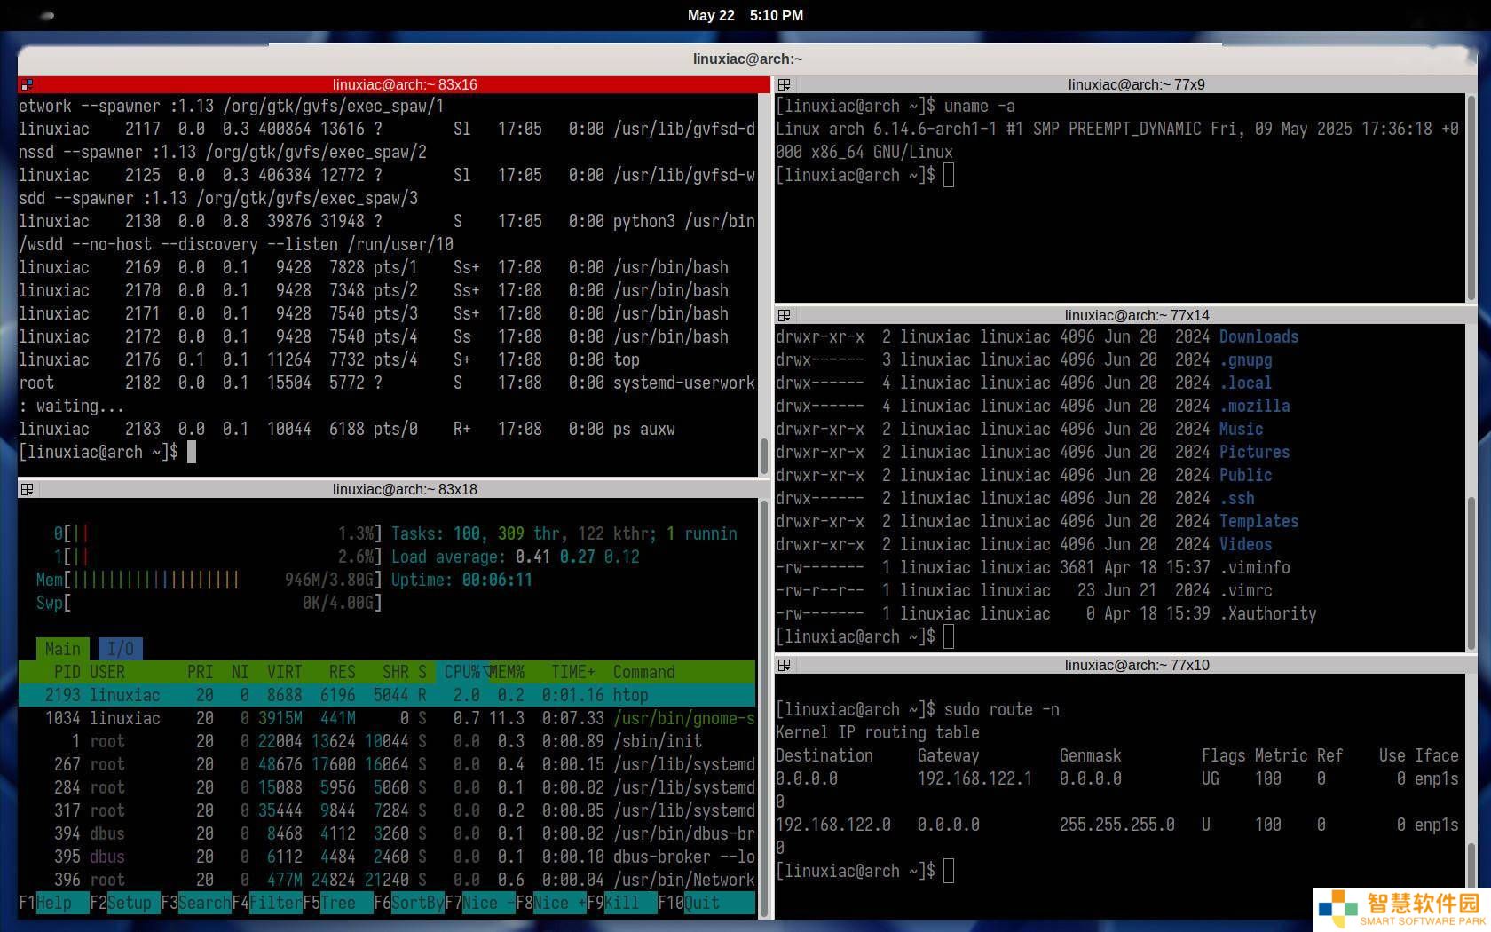Image resolution: width=1491 pixels, height=932 pixels.
Task: Click the Uptime 00:06:11 value in htop
Action: [497, 580]
